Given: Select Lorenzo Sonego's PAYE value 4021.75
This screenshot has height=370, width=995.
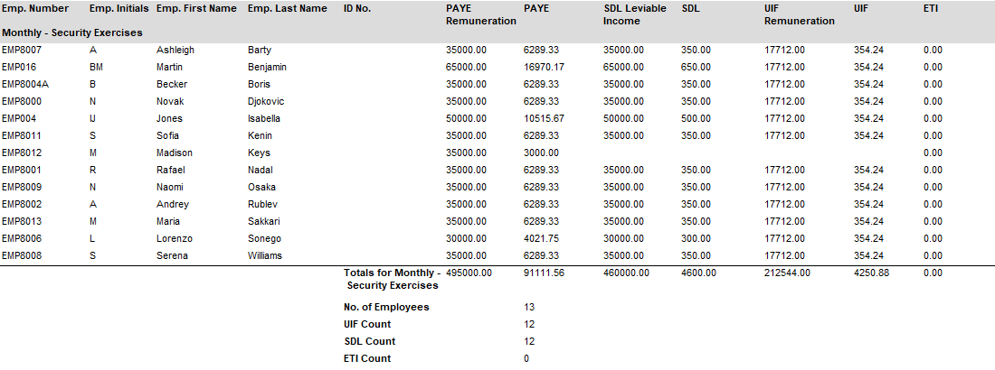Looking at the screenshot, I should 541,238.
